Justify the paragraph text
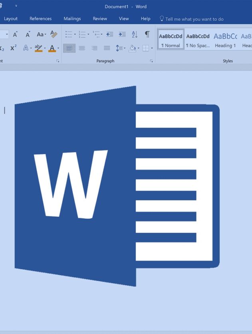 (107, 48)
